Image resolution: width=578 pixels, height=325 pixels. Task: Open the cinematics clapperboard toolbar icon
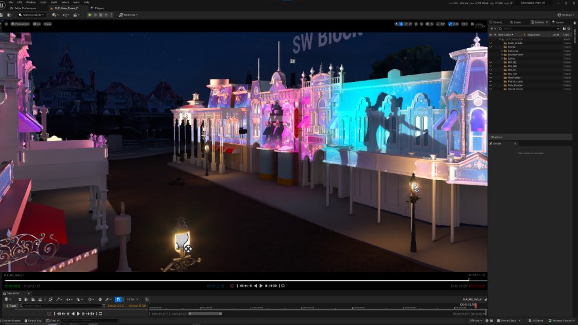[x=76, y=15]
